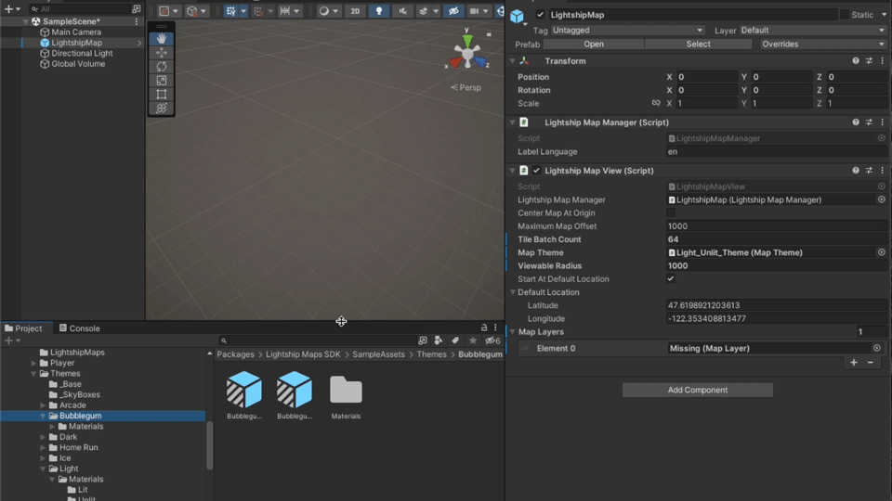Expand the Arcade folder

pyautogui.click(x=43, y=405)
